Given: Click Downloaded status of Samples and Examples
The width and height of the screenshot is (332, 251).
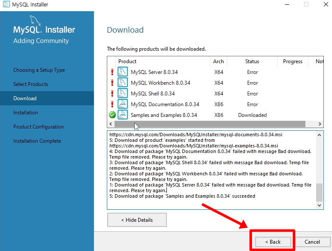Looking at the screenshot, I should pos(252,115).
